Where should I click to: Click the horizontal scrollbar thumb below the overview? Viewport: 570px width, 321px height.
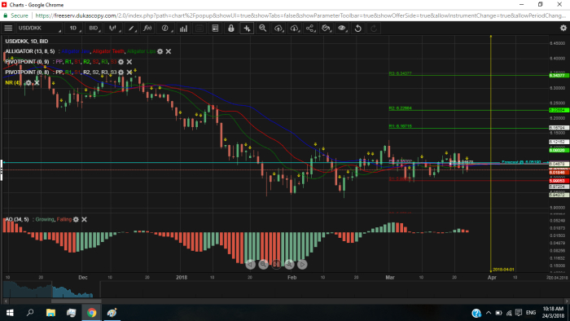click(76, 301)
